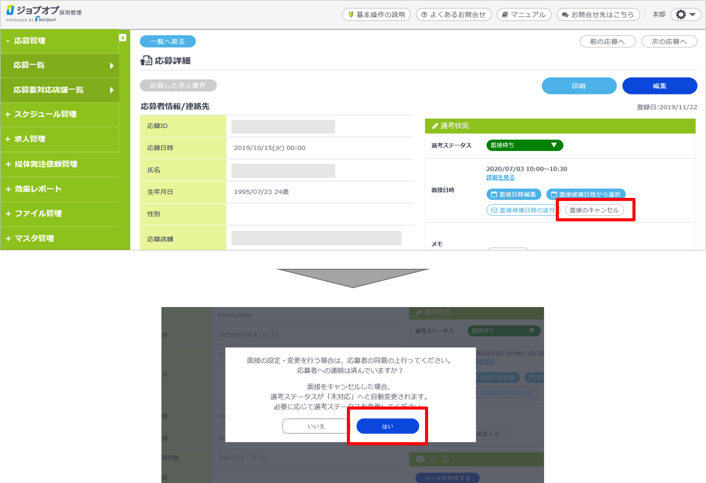The height and width of the screenshot is (483, 706).
Task: Click 面接日時編集 calendar button
Action: click(x=513, y=194)
